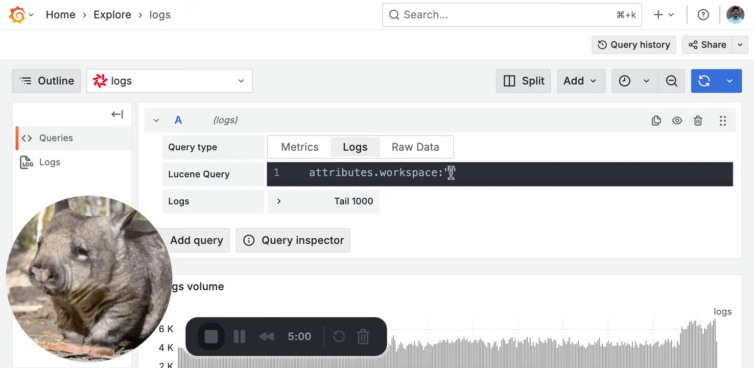Image resolution: width=754 pixels, height=368 pixels.
Task: Open the Grafana logo home menu
Action: tap(17, 15)
